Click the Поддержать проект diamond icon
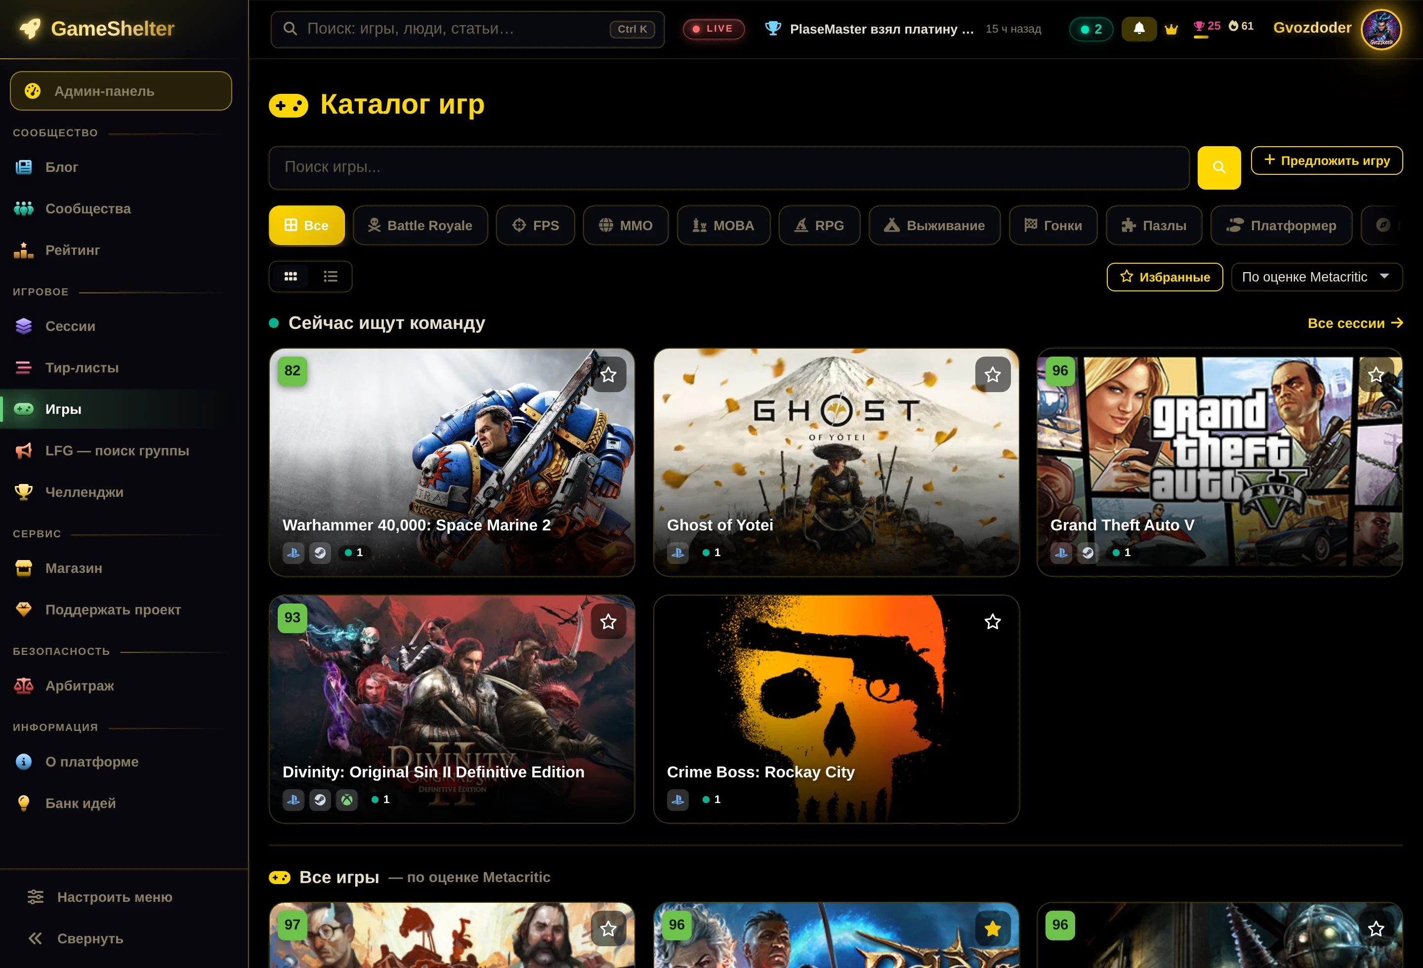The height and width of the screenshot is (968, 1423). [x=23, y=609]
